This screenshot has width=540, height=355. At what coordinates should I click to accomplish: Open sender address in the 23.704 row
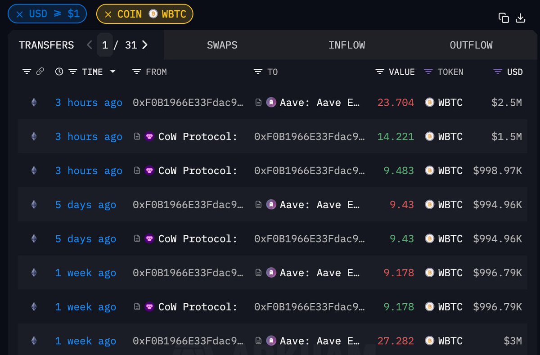(x=188, y=103)
